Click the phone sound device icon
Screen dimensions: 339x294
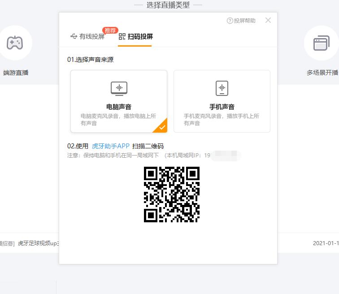pos(222,88)
